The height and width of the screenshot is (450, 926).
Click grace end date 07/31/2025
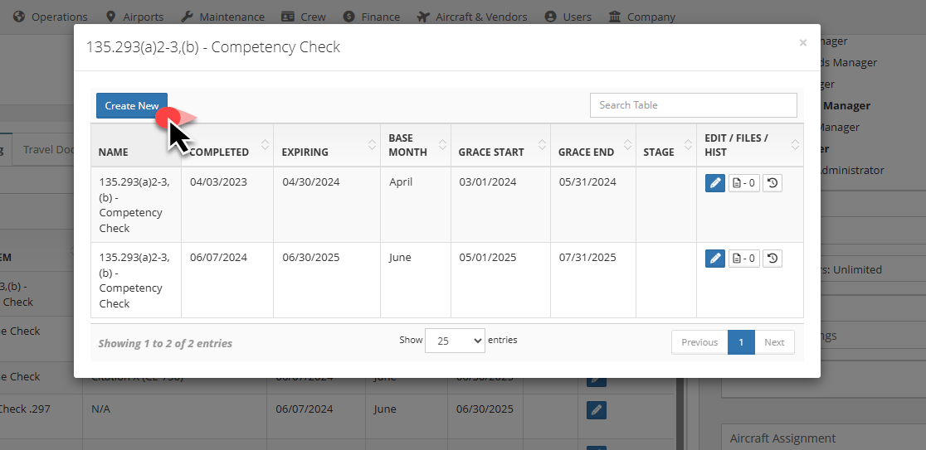coord(587,257)
